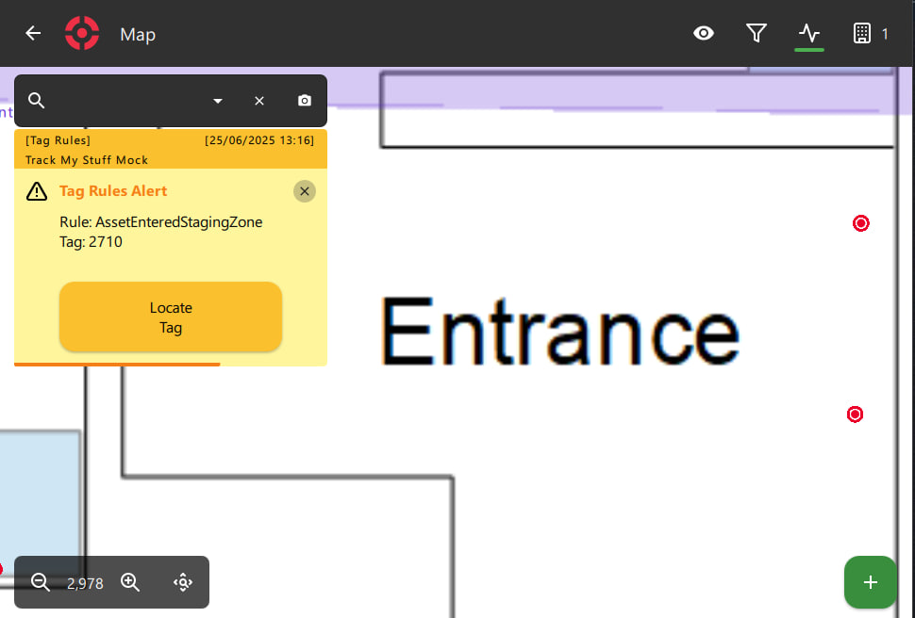Viewport: 915px width, 618px height.
Task: Open the filter funnel icon
Action: point(757,33)
